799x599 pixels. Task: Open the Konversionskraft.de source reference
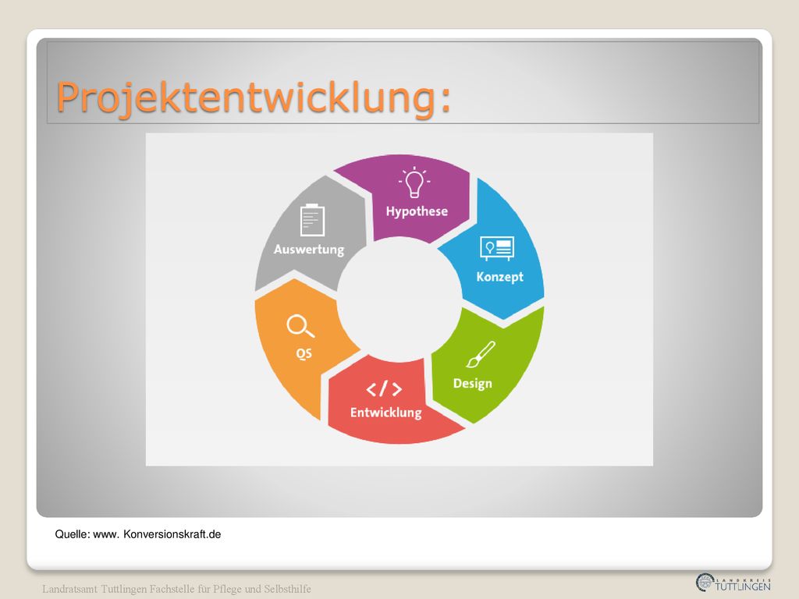138,534
